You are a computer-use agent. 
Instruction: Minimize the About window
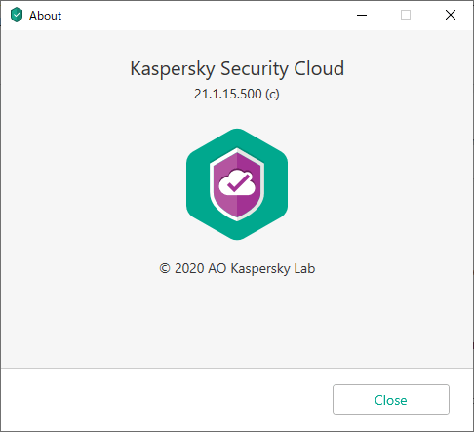tap(362, 15)
